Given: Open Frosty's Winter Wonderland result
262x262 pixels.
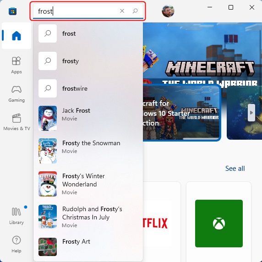Looking at the screenshot, I should [88, 184].
